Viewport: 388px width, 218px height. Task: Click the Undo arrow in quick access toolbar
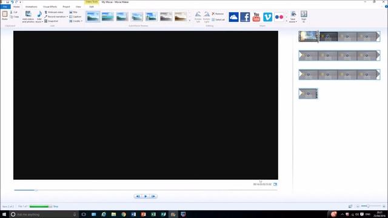[12, 2]
